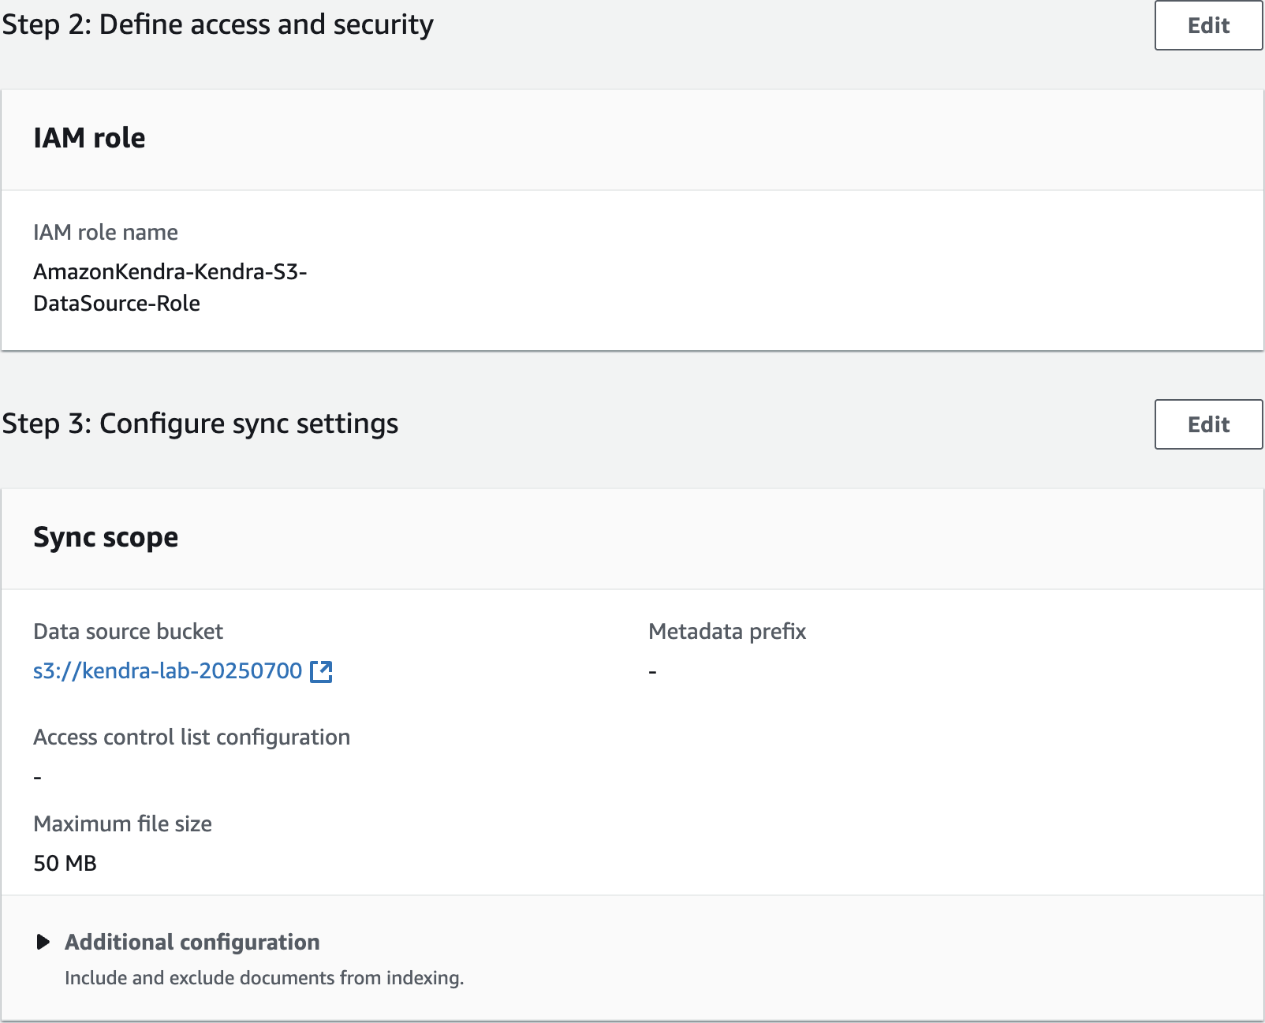Click Edit for Step 2 access and security

click(x=1208, y=26)
